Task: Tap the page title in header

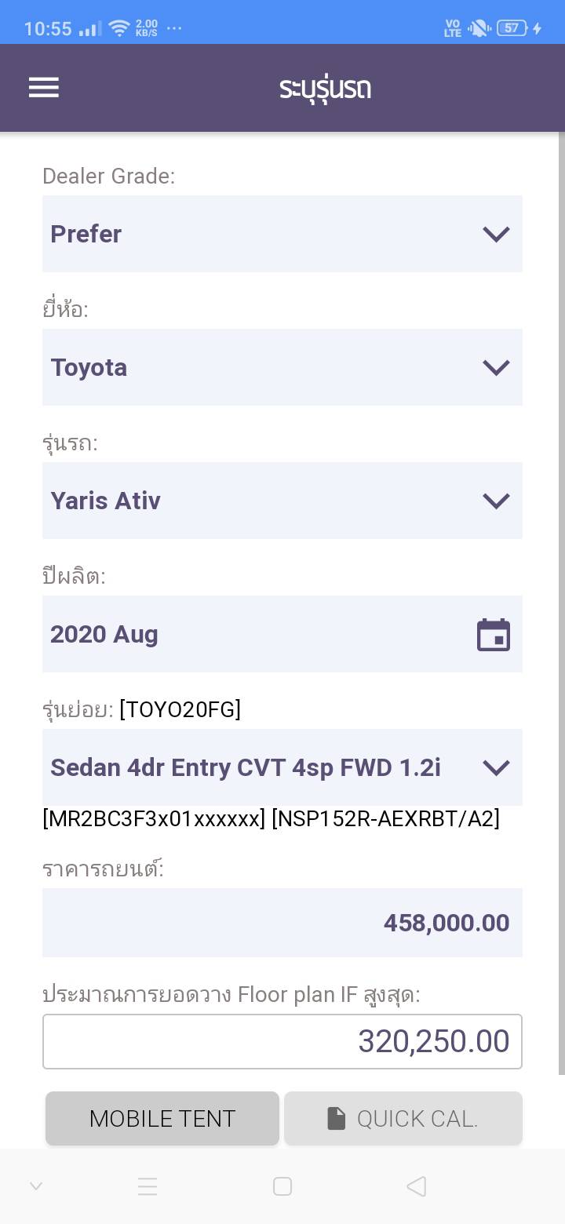Action: (325, 88)
